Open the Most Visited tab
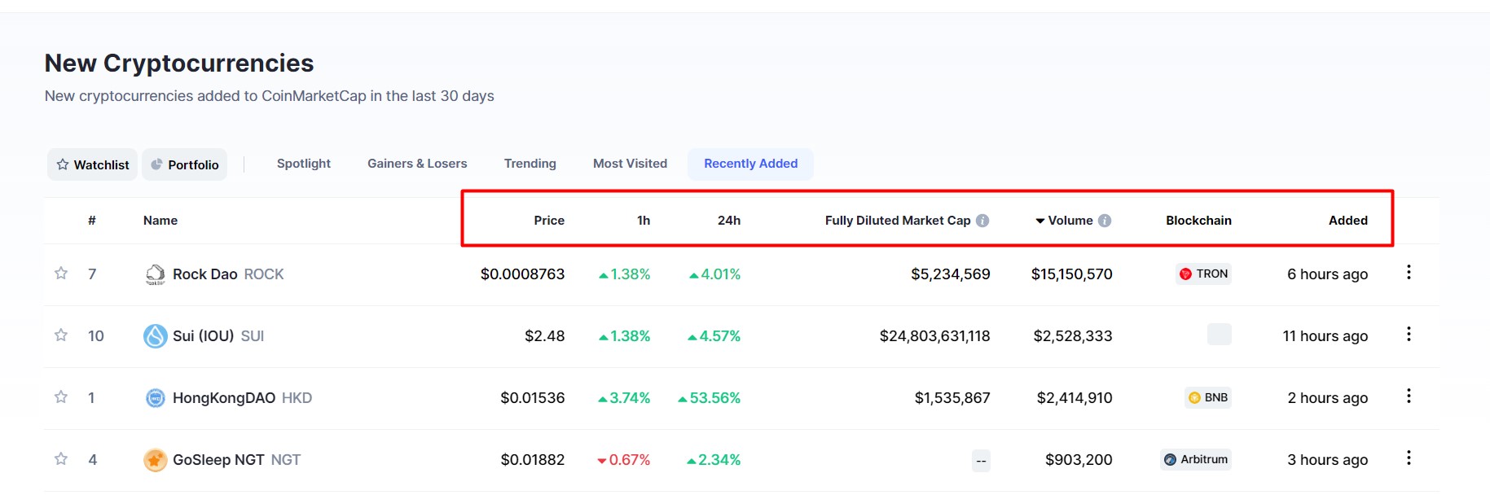Screen dimensions: 1490x495 pyautogui.click(x=630, y=164)
